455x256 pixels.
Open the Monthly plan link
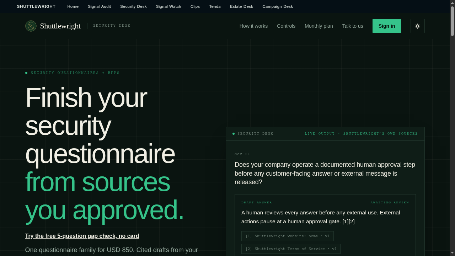pyautogui.click(x=319, y=26)
